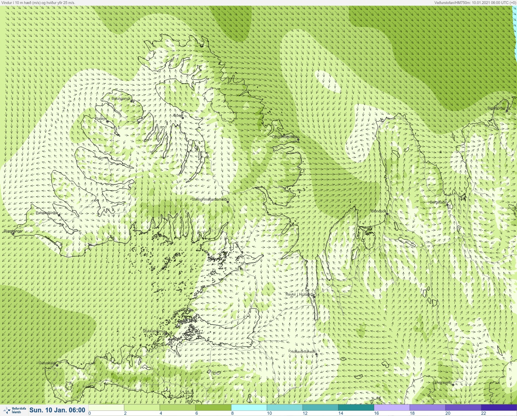Select the 12–14 m/s teal legend swatch

pyautogui.click(x=321, y=408)
